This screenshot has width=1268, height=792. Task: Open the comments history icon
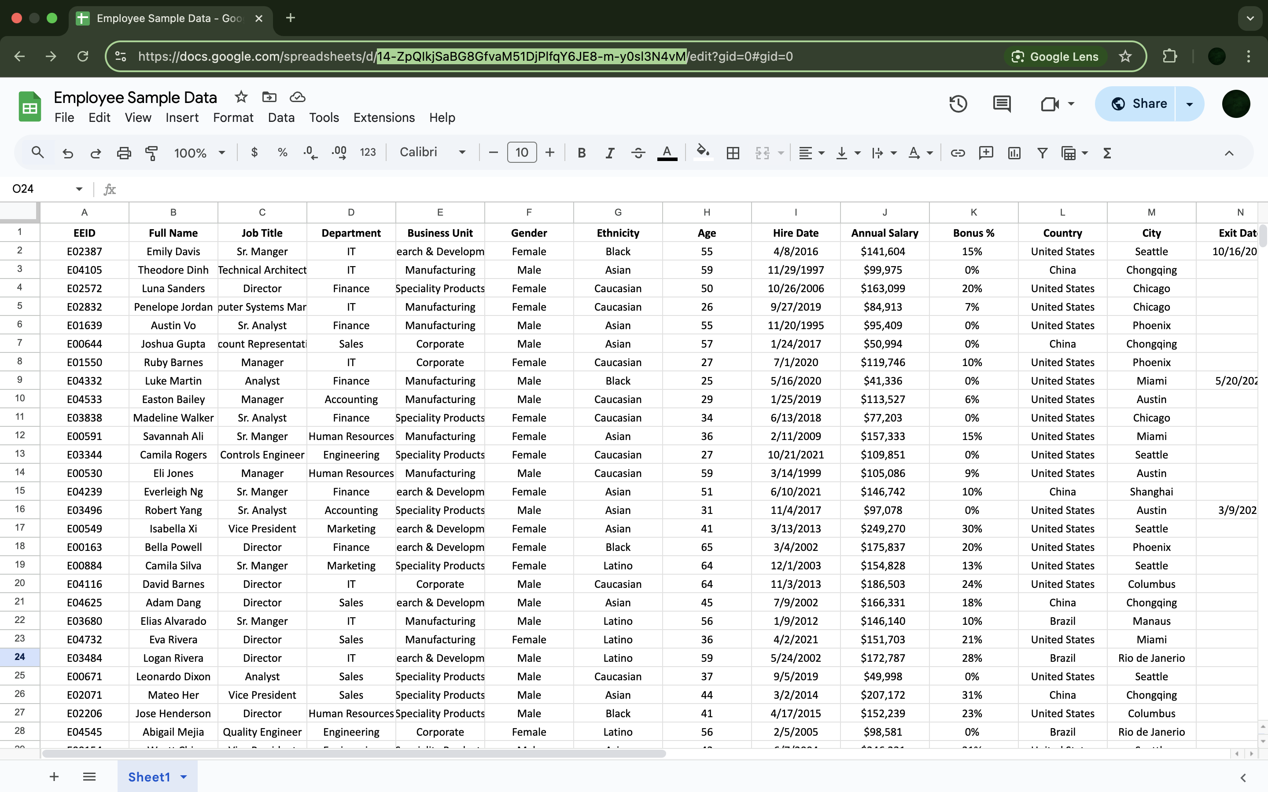click(1001, 104)
